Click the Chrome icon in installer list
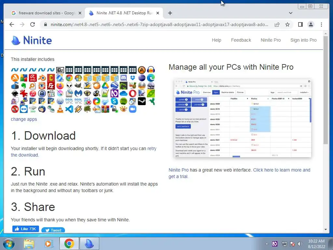This screenshot has height=250, width=333. pyautogui.click(x=69, y=78)
